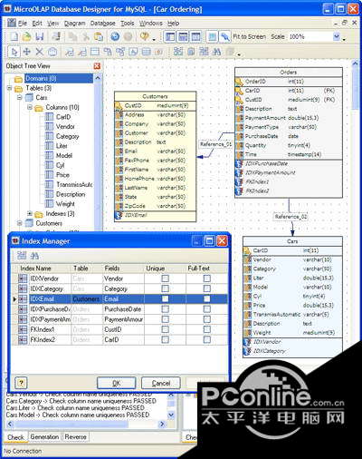Click the Save diskette toolbar icon
This screenshot has height=459, width=362.
[40, 37]
